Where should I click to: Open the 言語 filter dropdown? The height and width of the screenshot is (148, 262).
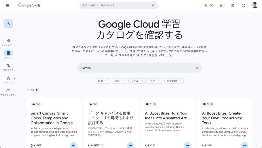tap(155, 81)
